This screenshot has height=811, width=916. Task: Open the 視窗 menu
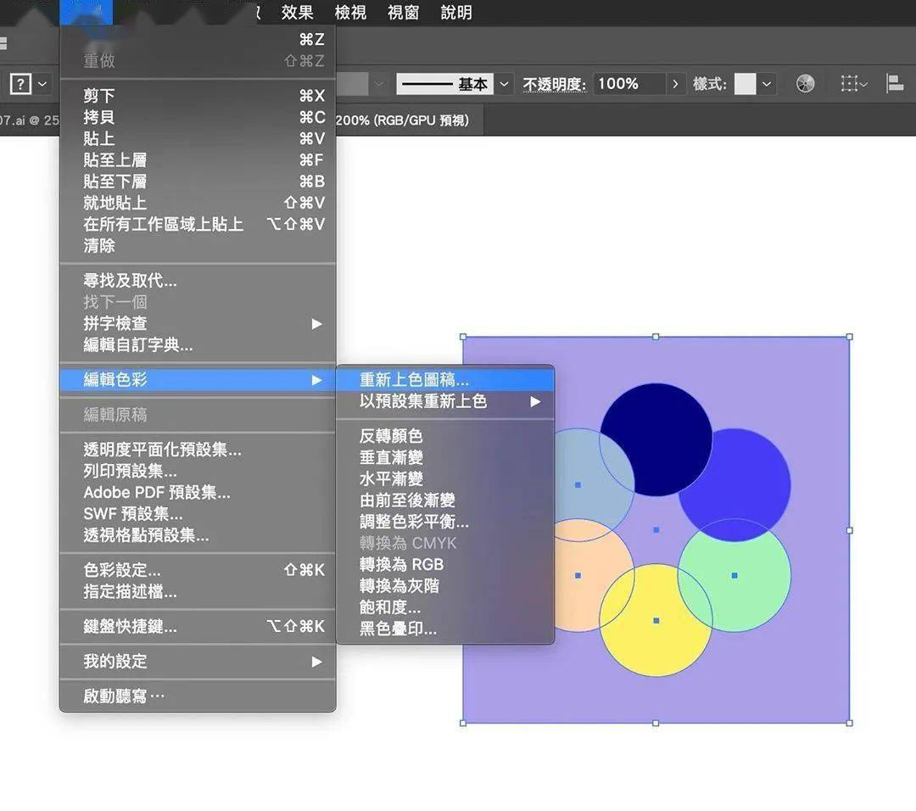click(x=404, y=13)
